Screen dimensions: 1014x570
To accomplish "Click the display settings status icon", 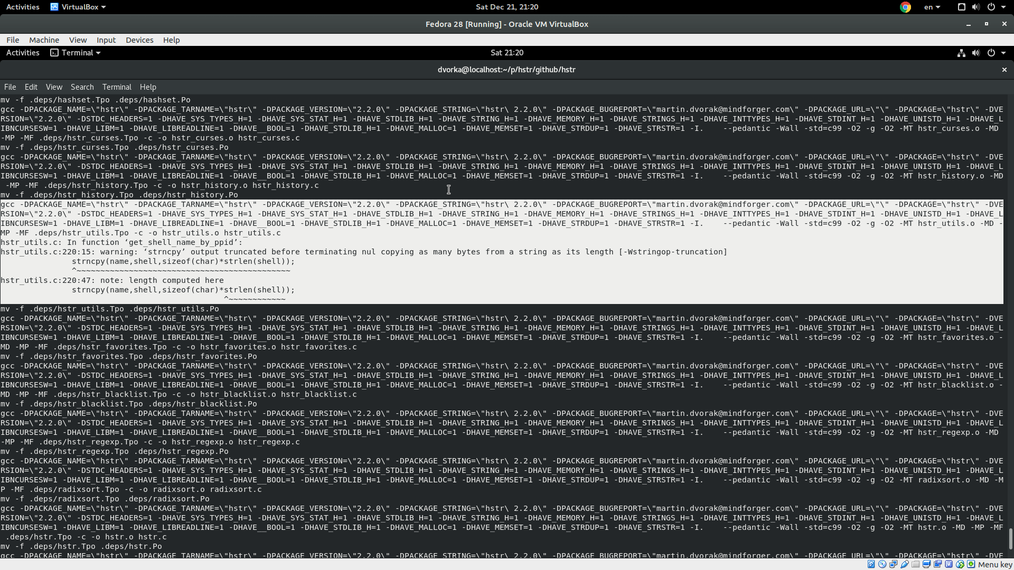I will click(x=926, y=564).
